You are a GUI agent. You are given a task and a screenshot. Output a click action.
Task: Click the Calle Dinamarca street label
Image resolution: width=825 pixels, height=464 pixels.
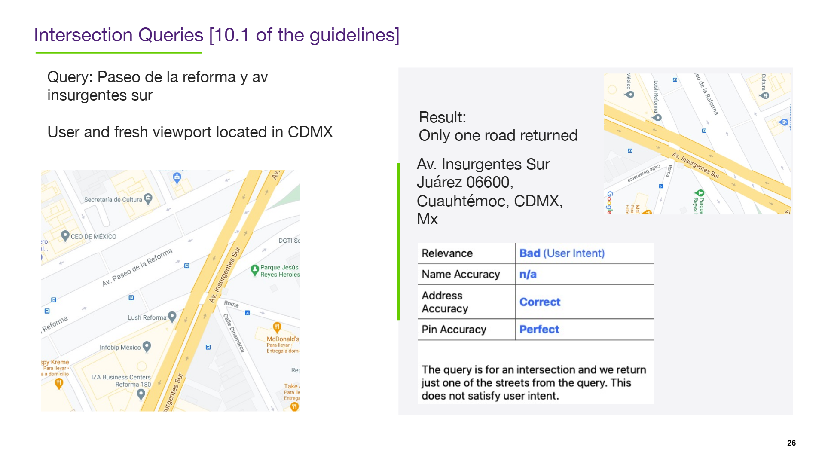pos(234,333)
